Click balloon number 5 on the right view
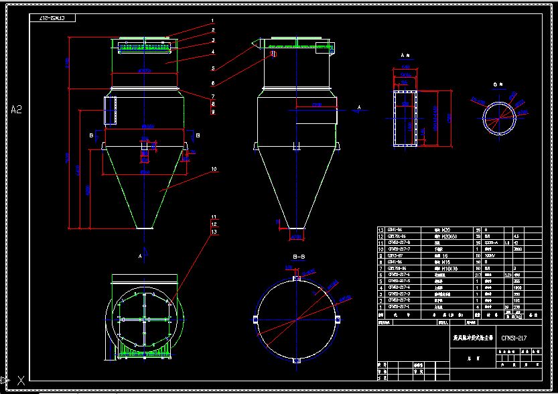This screenshot has width=558, height=394. pos(213,68)
